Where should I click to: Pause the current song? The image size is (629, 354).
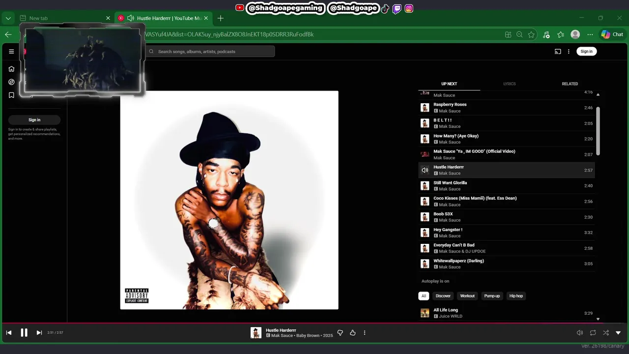24,333
